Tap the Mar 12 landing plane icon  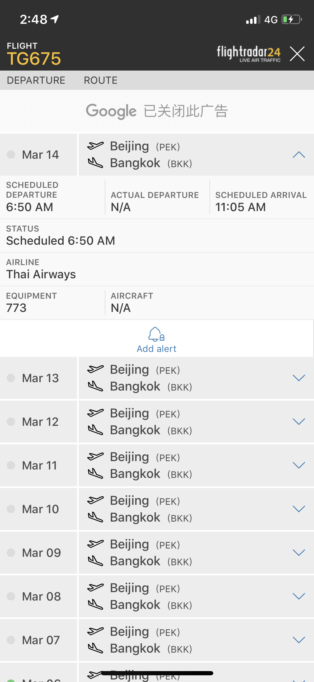(95, 430)
